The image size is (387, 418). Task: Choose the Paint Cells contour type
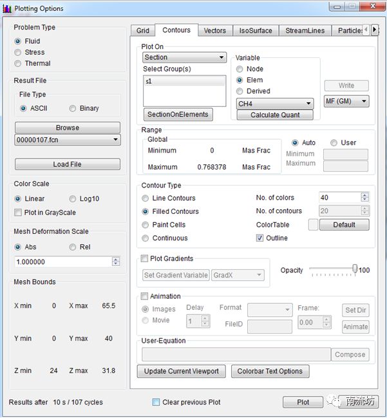click(146, 225)
